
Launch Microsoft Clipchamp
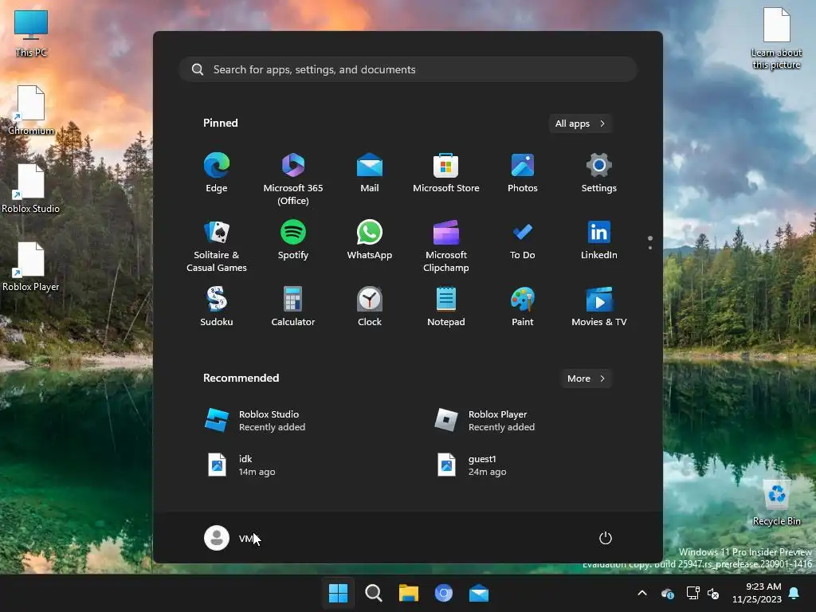point(446,245)
